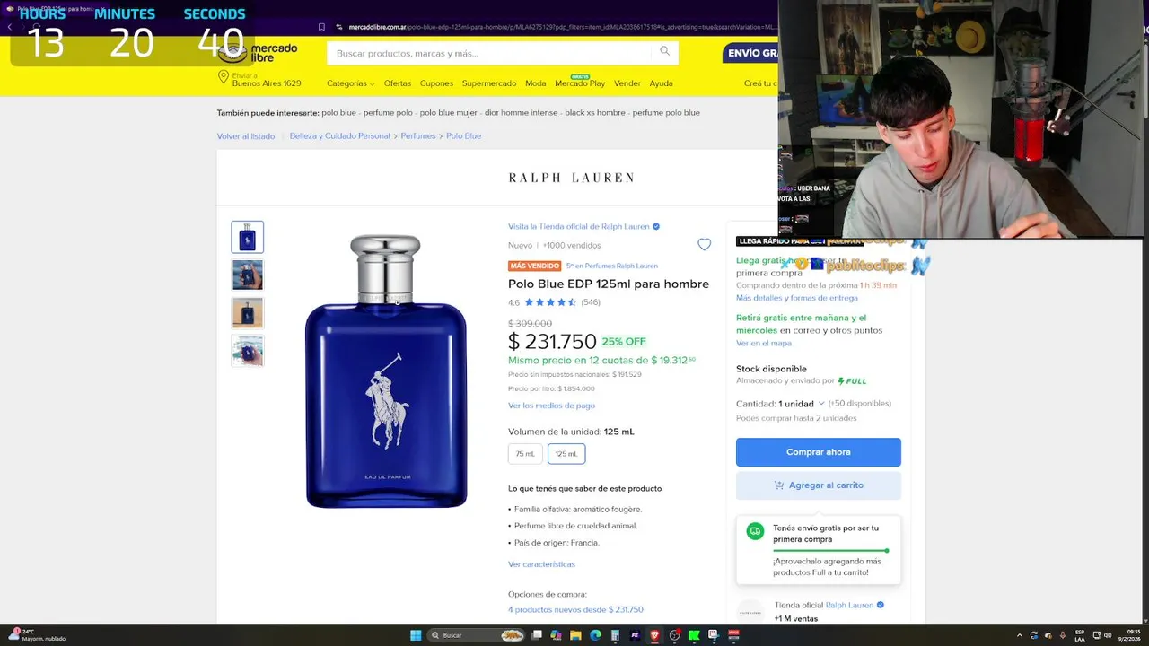The height and width of the screenshot is (646, 1149).
Task: Click the Agregar al carrito button
Action: pos(819,485)
